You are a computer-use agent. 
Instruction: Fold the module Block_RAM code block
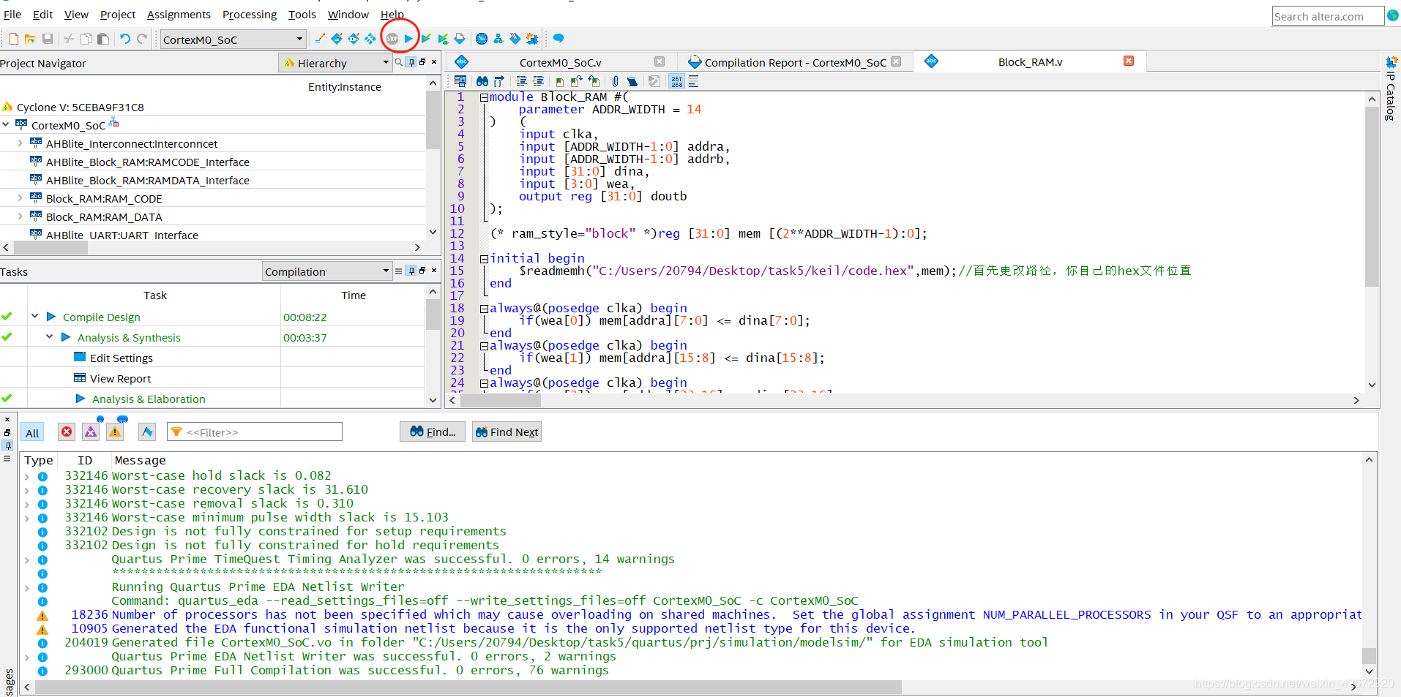(x=484, y=97)
